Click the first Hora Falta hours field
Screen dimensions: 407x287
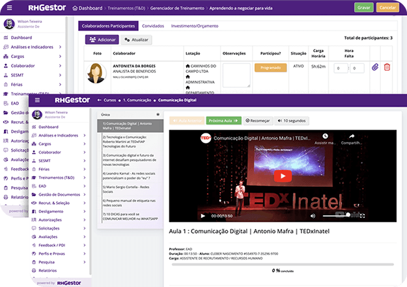click(x=341, y=68)
